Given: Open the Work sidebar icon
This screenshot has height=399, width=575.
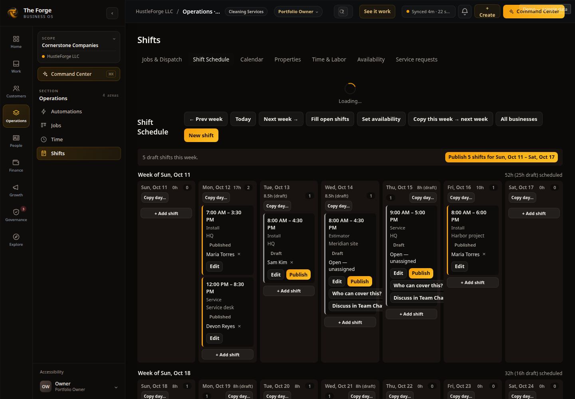Looking at the screenshot, I should tap(16, 67).
